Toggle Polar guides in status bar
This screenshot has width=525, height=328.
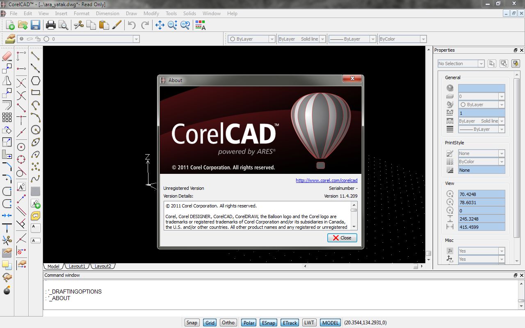(249, 323)
